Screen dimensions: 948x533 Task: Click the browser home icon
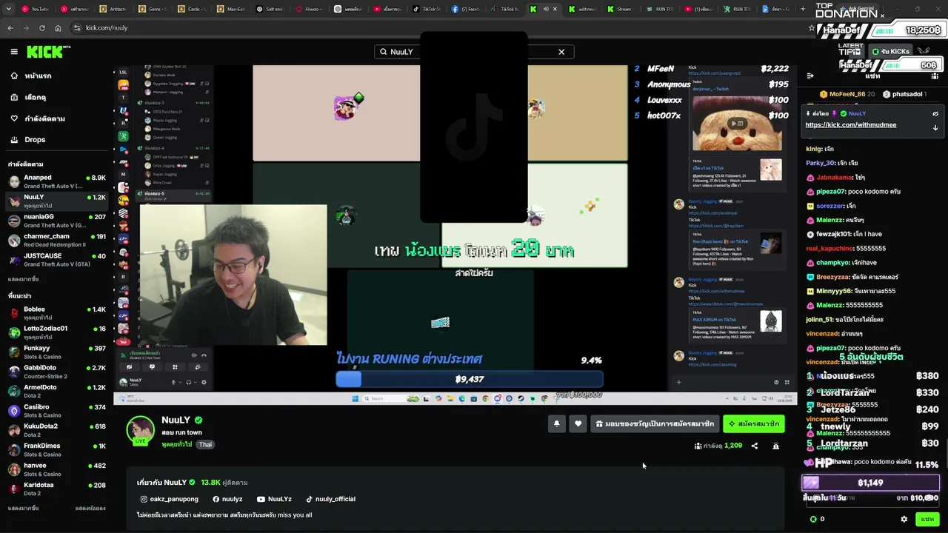[57, 28]
